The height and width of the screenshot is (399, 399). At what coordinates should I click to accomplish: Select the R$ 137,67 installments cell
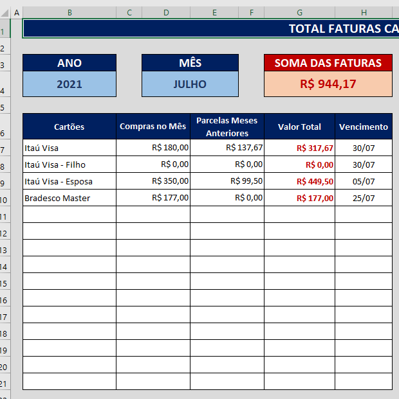227,148
